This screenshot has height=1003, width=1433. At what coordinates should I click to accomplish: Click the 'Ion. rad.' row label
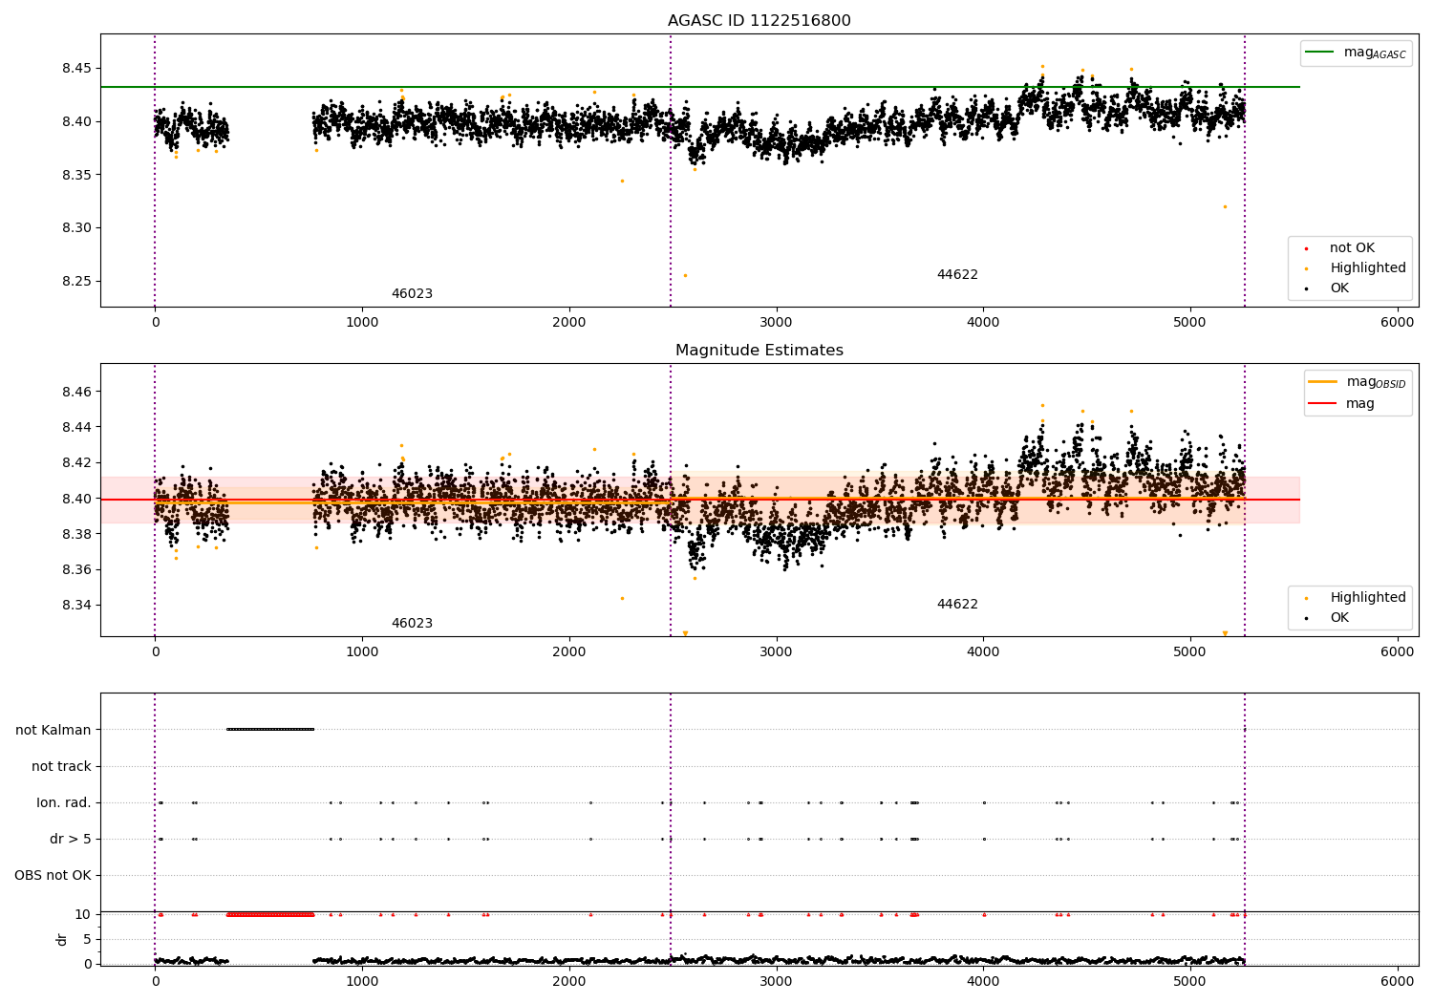click(64, 802)
